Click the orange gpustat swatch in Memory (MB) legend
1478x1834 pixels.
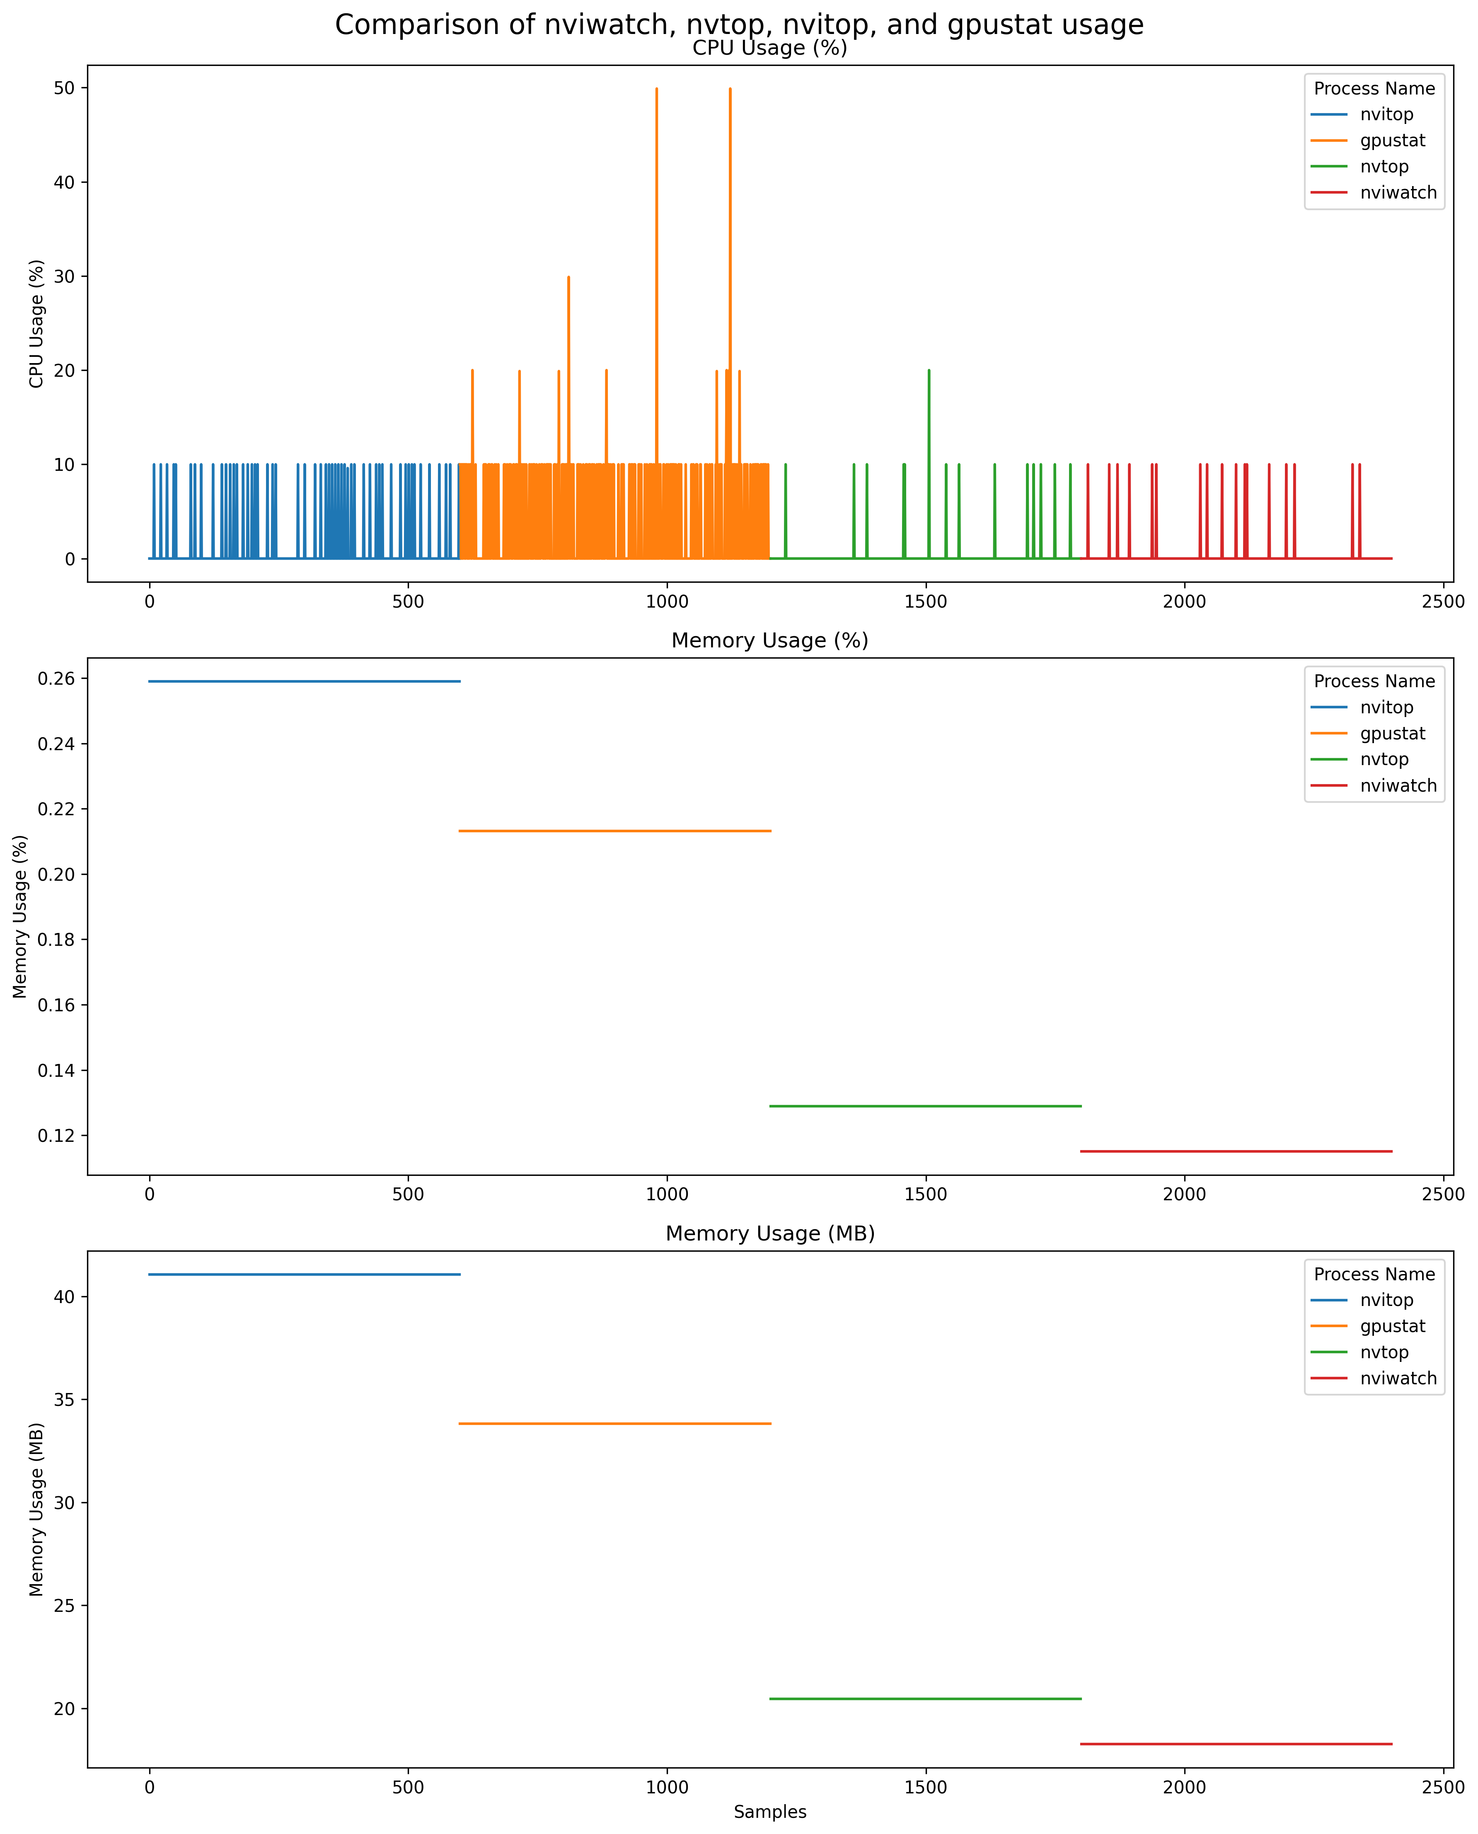click(x=1328, y=1327)
